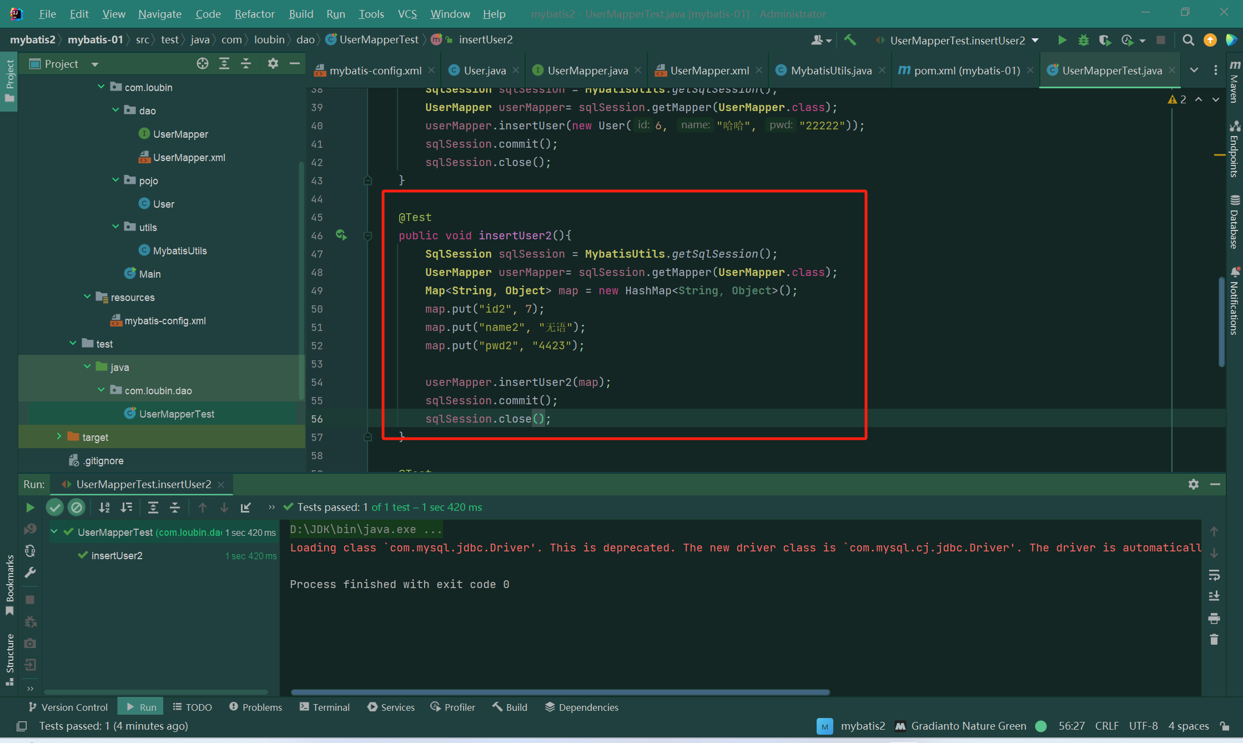The width and height of the screenshot is (1243, 743).
Task: Open Project panel settings gear
Action: click(x=273, y=63)
